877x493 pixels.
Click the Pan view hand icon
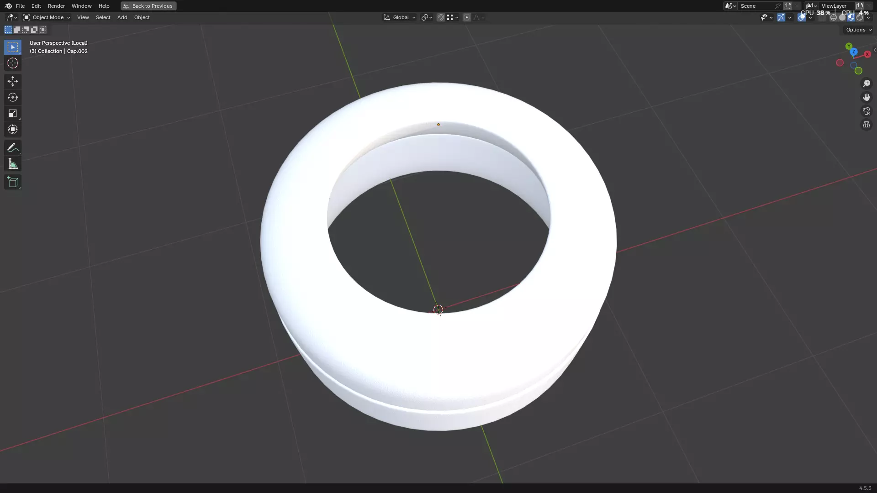(866, 97)
